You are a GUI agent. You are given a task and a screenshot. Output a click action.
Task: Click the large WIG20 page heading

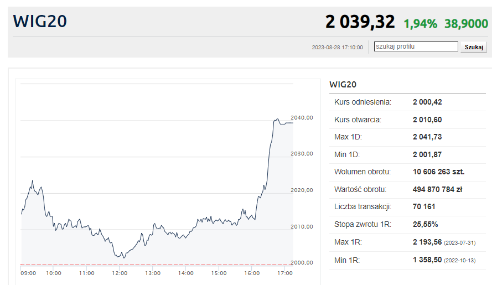40,22
